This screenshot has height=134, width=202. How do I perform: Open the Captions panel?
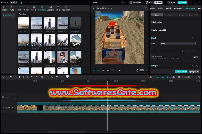tap(50, 8)
